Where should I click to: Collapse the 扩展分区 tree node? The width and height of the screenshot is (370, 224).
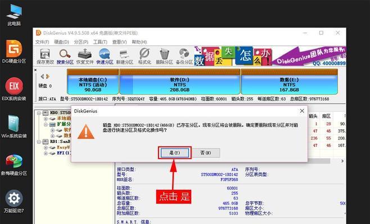coord(46,124)
